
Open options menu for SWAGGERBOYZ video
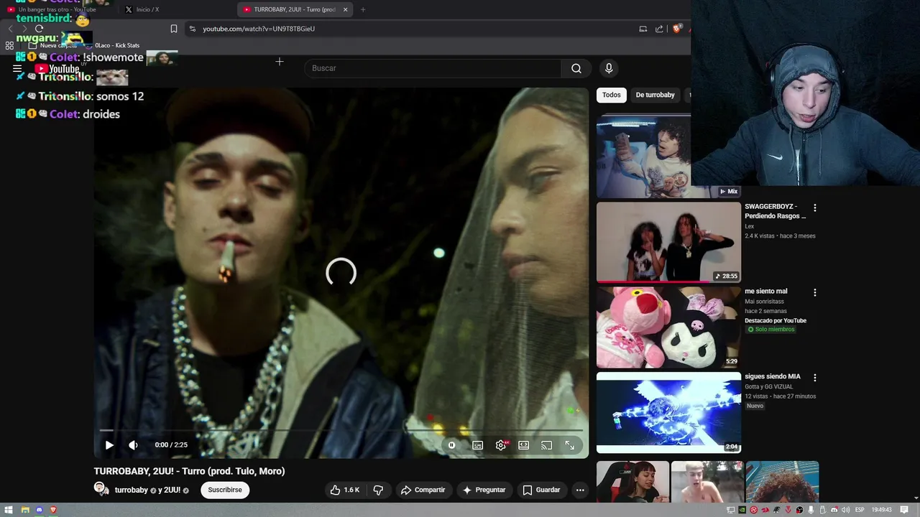click(814, 208)
